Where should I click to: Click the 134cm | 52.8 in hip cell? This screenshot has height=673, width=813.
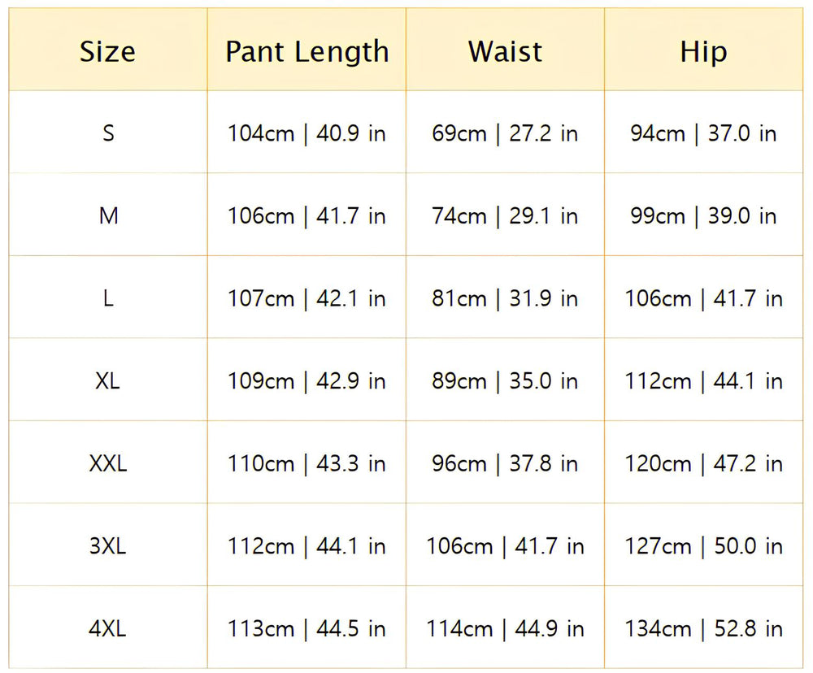point(703,629)
